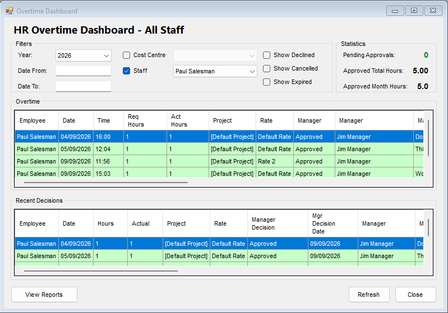The width and height of the screenshot is (448, 313).
Task: Tick the Show Declined checkbox
Action: coord(266,55)
